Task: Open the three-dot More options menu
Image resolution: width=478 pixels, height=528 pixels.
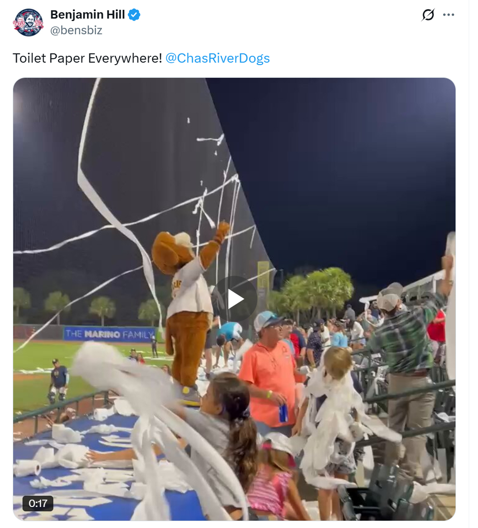Action: [x=449, y=15]
